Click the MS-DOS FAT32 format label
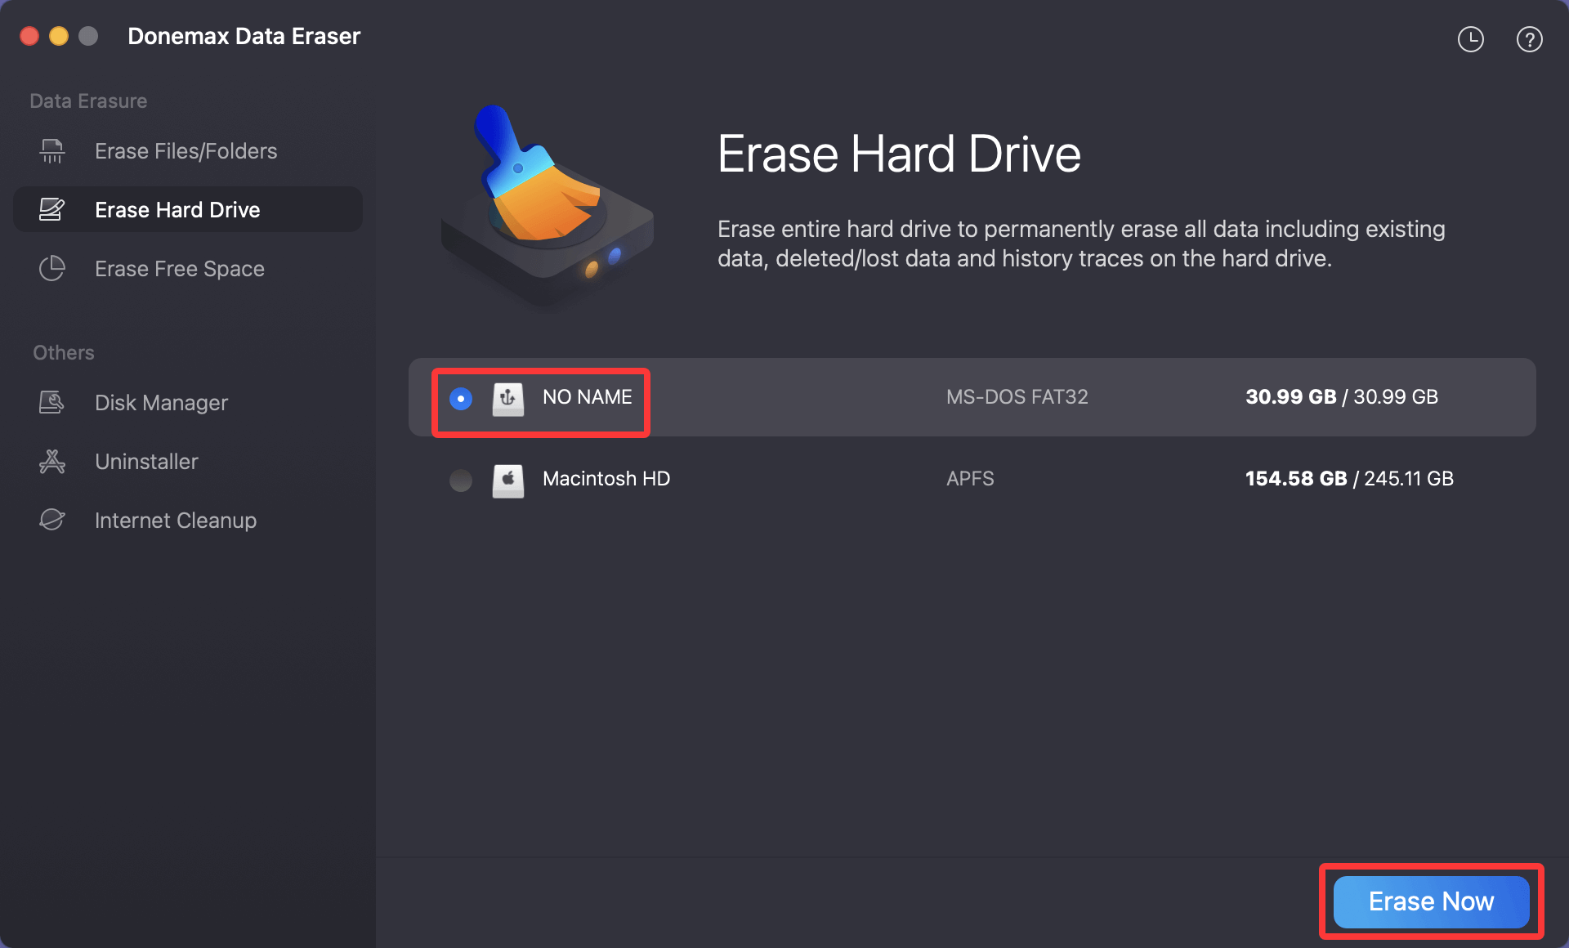1569x948 pixels. tap(1017, 397)
